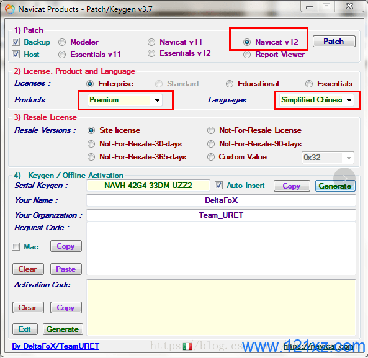Click the gray circular next-arrow overlay
This screenshot has width=368, height=358.
tap(344, 179)
